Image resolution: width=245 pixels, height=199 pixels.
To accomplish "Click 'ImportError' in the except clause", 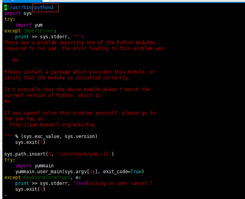I will coord(38,31).
